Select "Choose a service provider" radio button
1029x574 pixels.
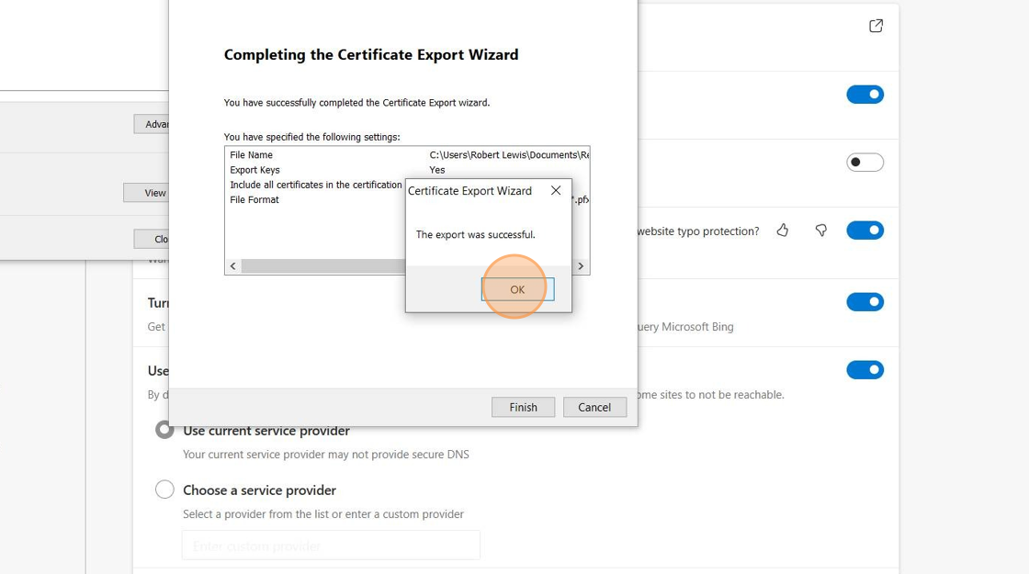point(164,490)
